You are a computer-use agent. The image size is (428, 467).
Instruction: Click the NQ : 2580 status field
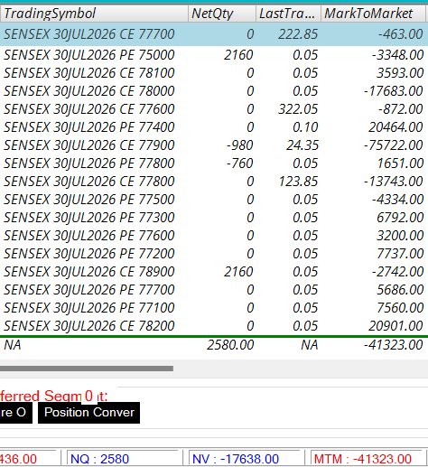[x=125, y=459]
